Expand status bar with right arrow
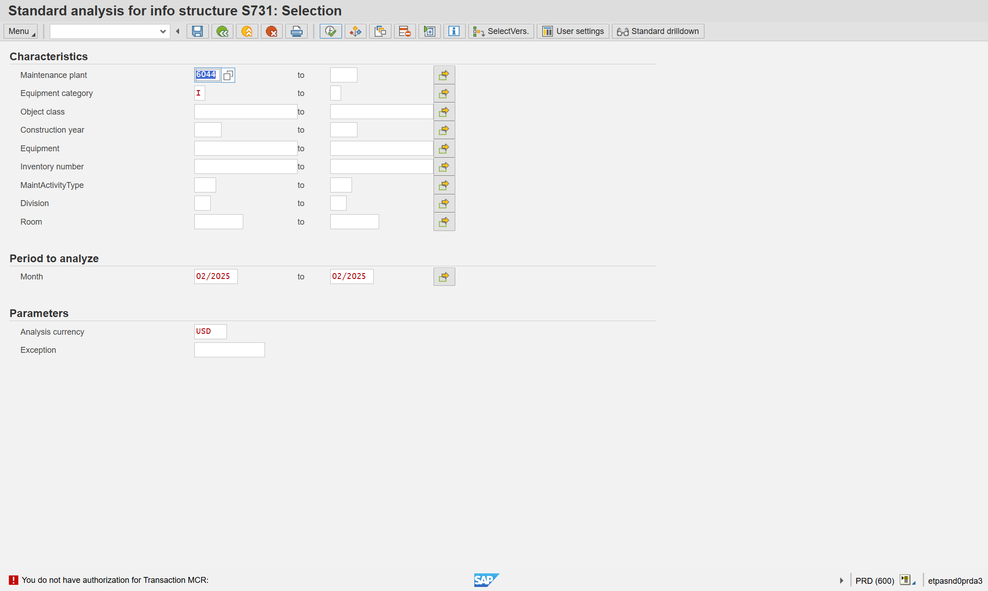 pyautogui.click(x=842, y=581)
